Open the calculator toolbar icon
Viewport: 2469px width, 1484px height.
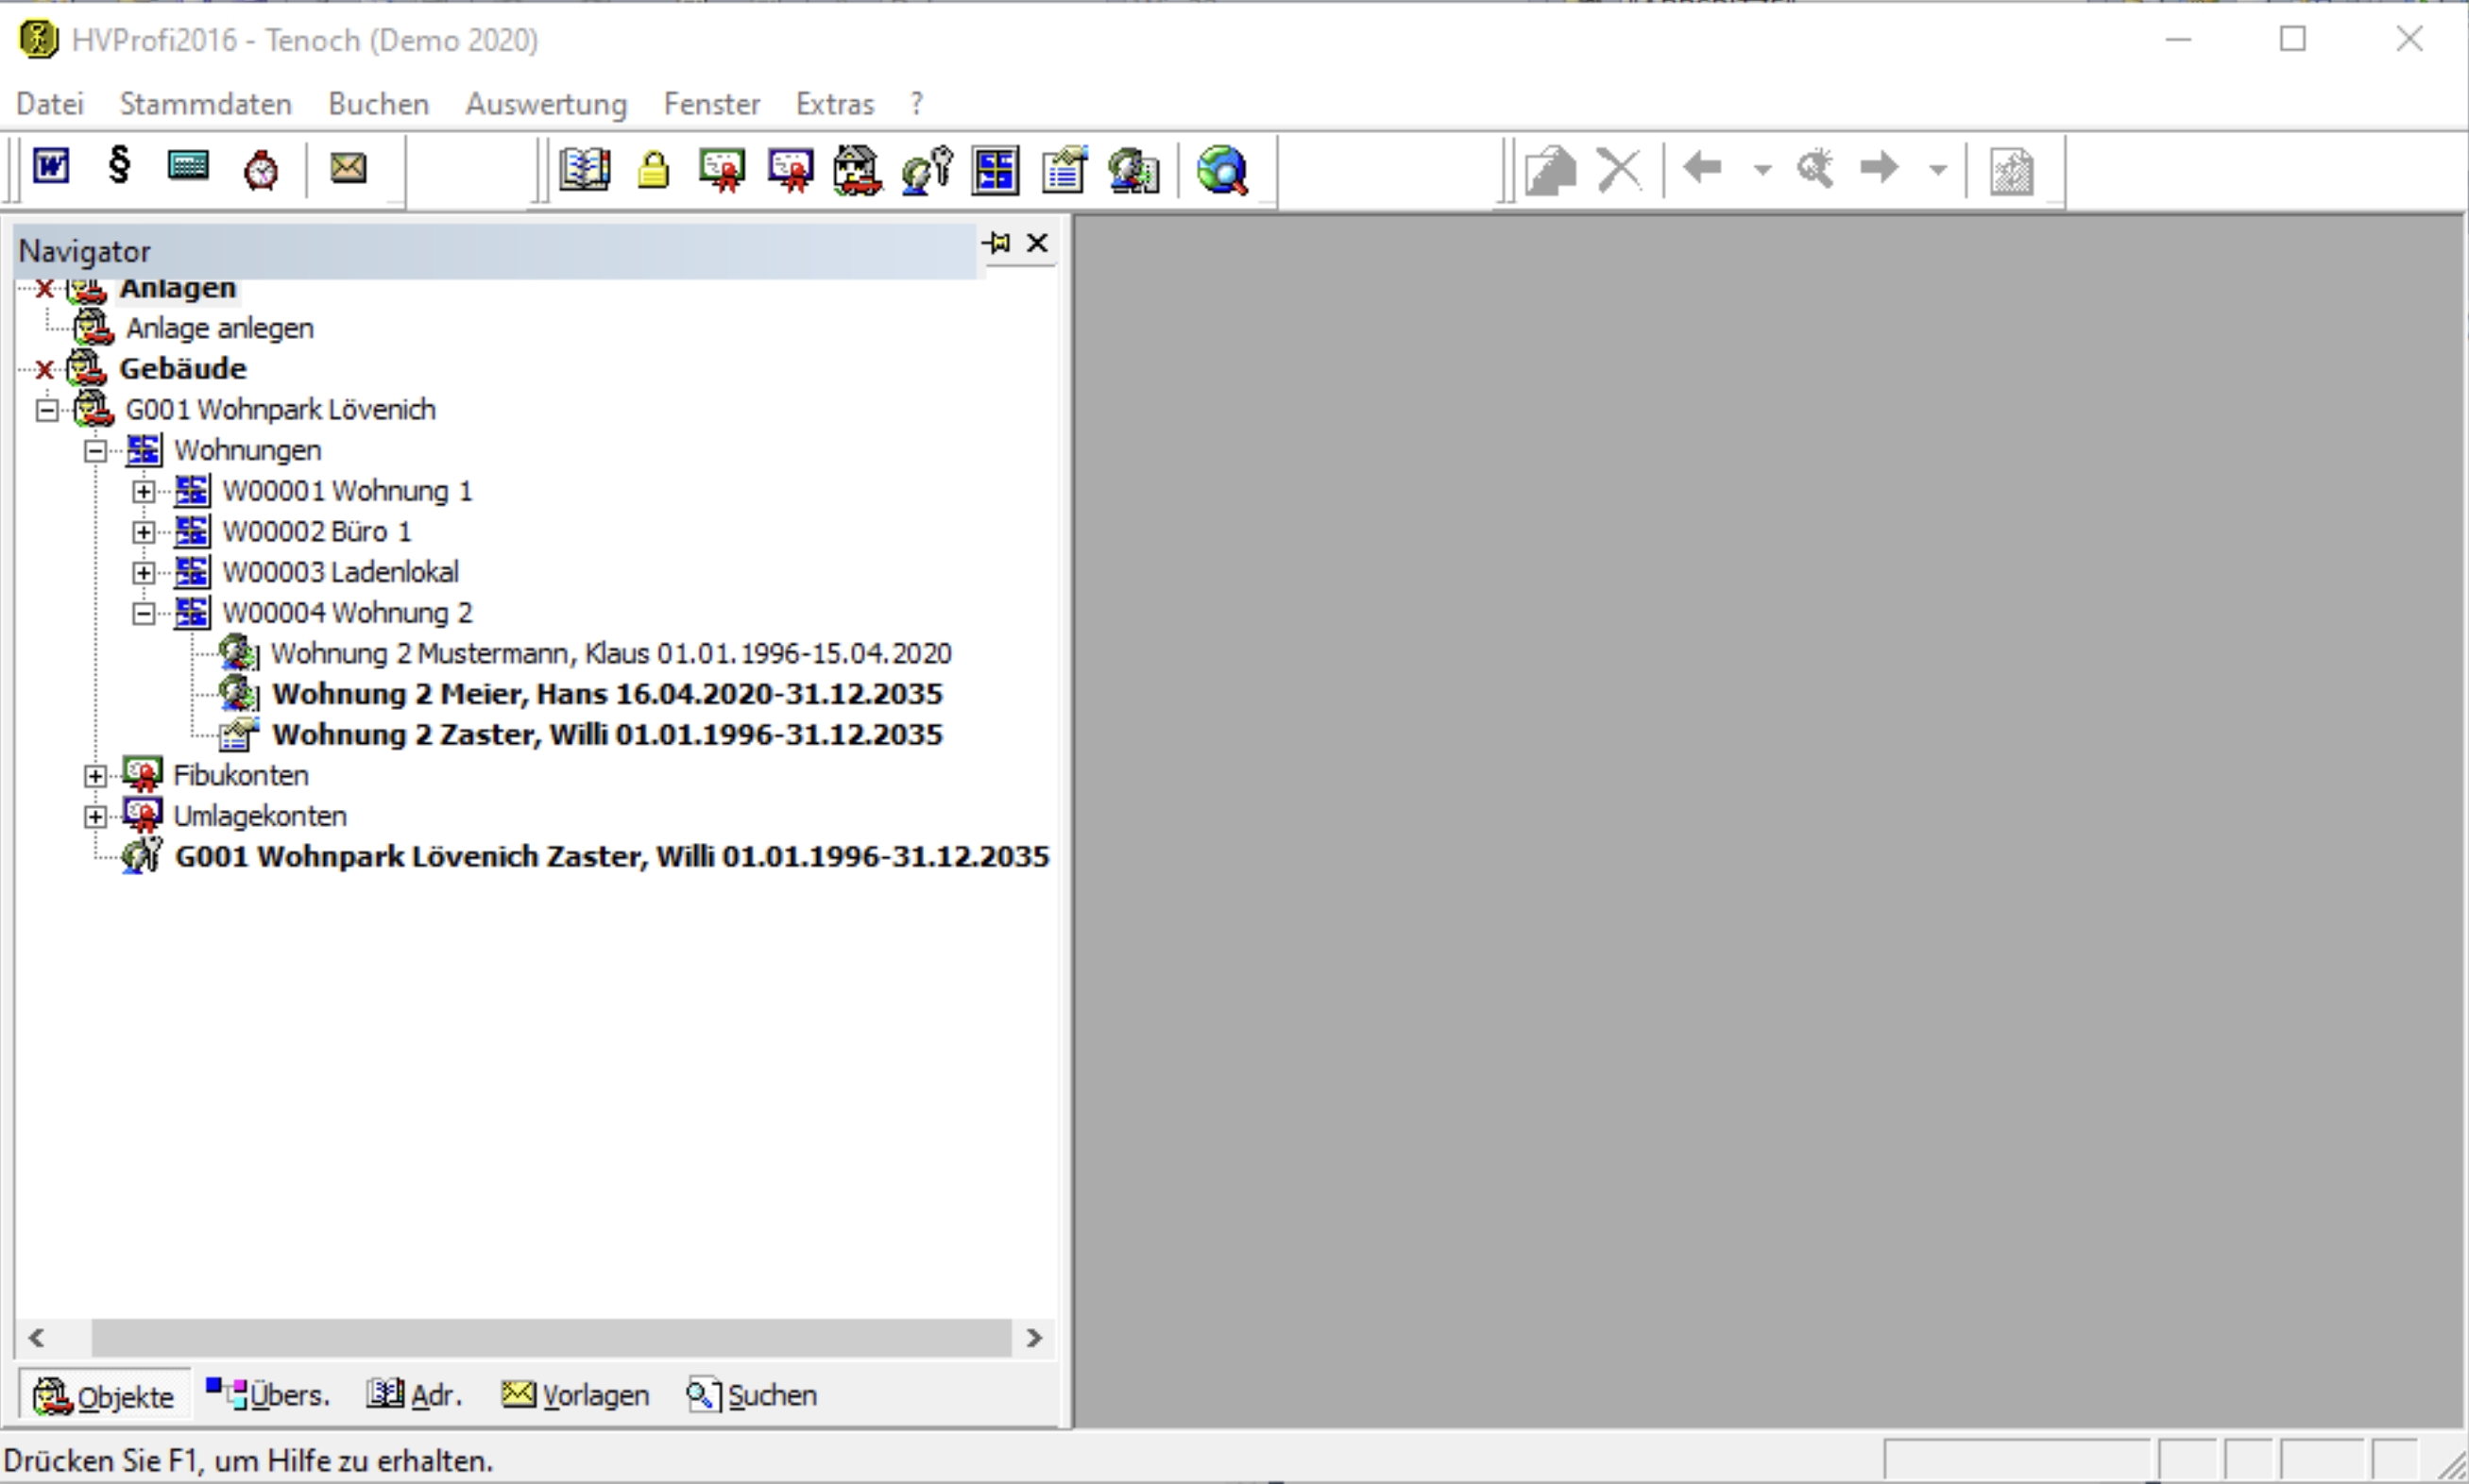[x=188, y=166]
